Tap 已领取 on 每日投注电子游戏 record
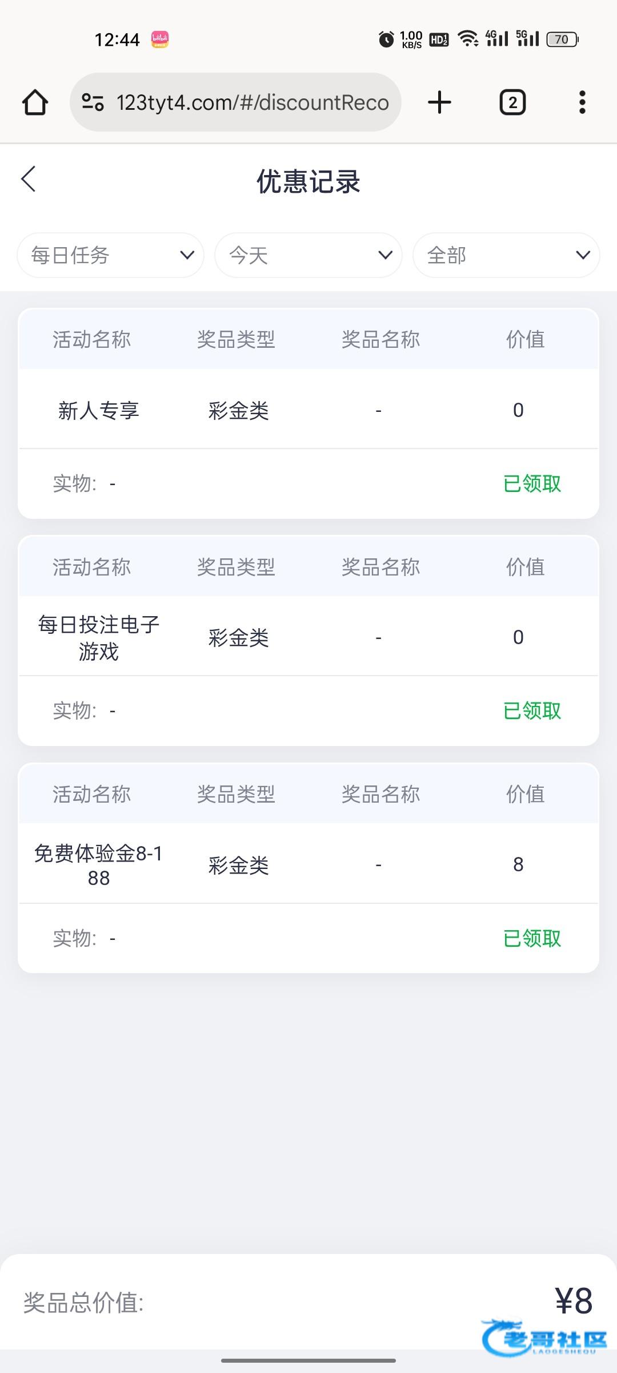Viewport: 617px width, 1373px height. click(532, 711)
